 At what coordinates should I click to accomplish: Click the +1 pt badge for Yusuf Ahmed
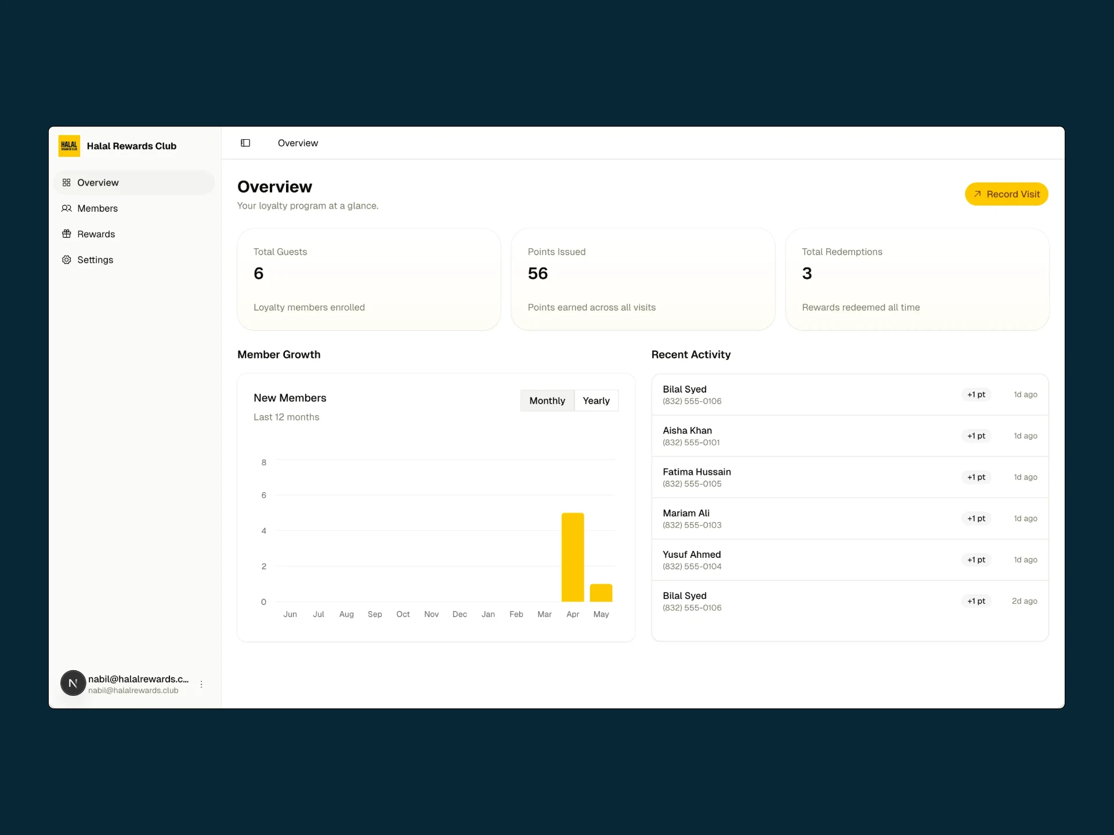pos(976,560)
